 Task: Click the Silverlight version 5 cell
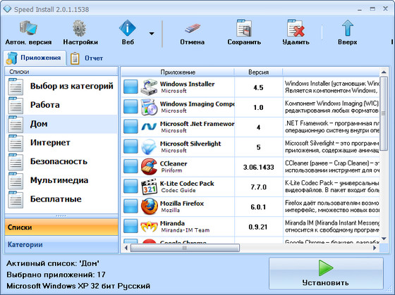pyautogui.click(x=258, y=147)
